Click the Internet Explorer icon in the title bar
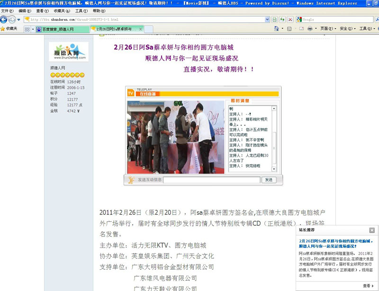 tap(2, 3)
